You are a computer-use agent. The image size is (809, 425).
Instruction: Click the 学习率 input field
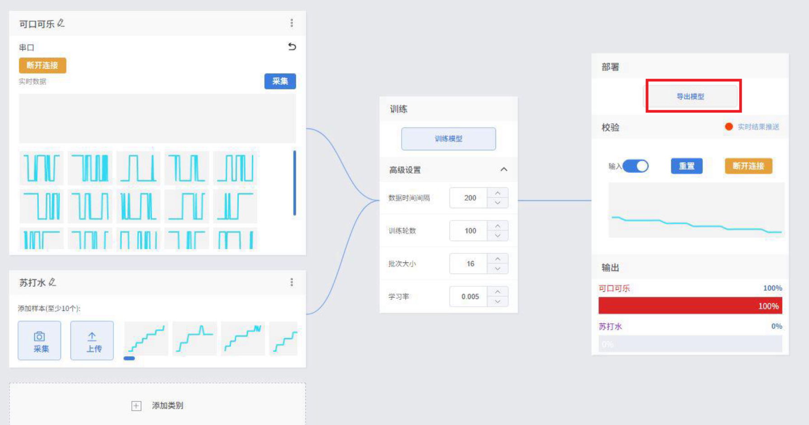469,297
